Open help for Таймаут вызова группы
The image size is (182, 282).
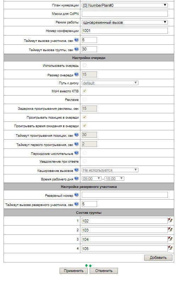pos(76,49)
